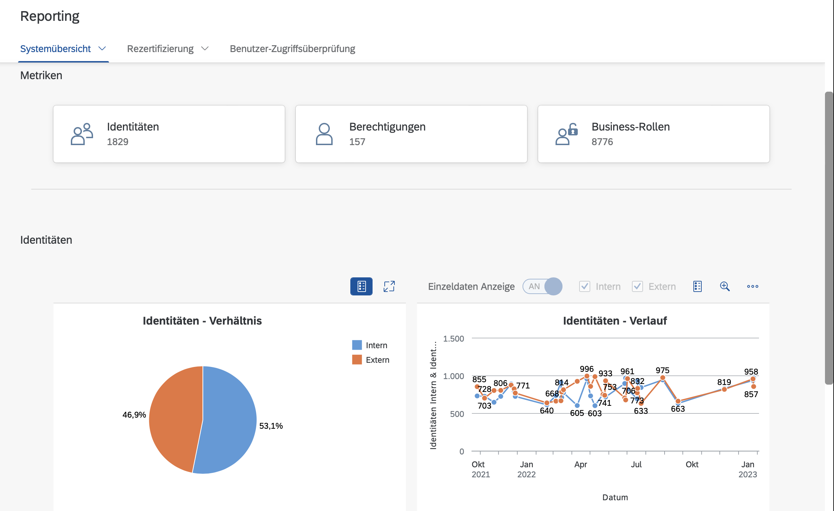Expand the Rezertifizierung dropdown chevron

[x=205, y=49]
